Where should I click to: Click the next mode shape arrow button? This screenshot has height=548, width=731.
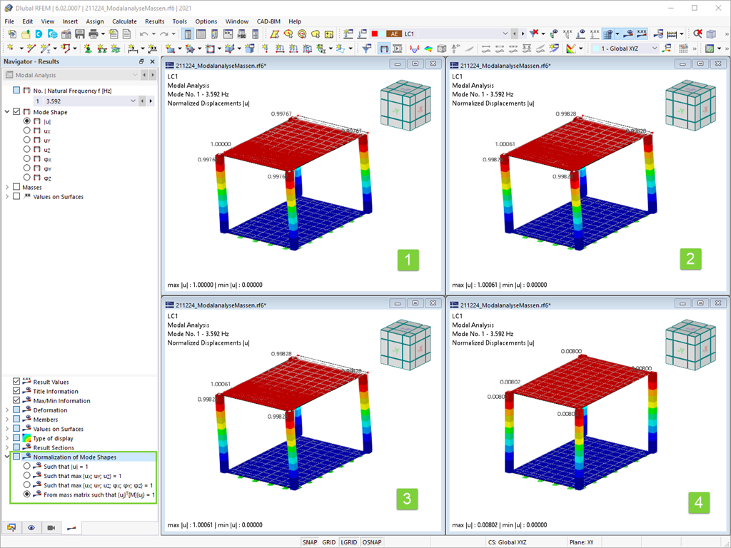point(150,101)
